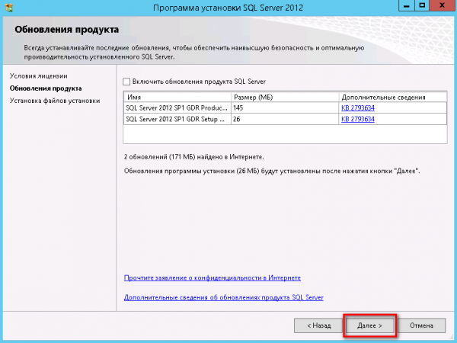The image size is (457, 343).
Task: Enable "Включить обновления продукта SQL Server" checkbox
Action: (x=127, y=82)
